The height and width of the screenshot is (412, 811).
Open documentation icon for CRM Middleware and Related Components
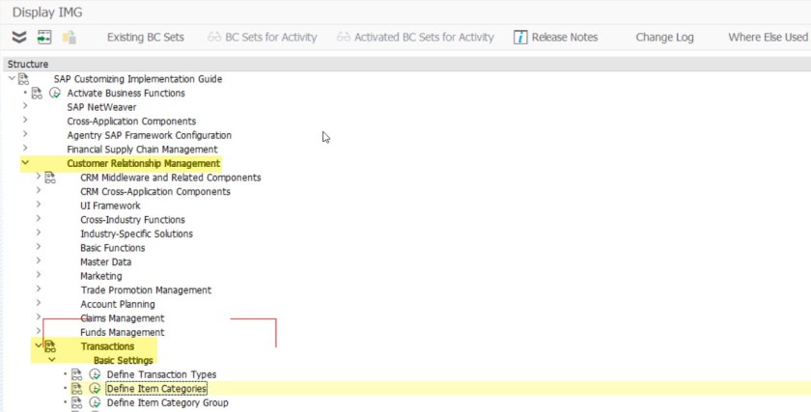click(50, 178)
